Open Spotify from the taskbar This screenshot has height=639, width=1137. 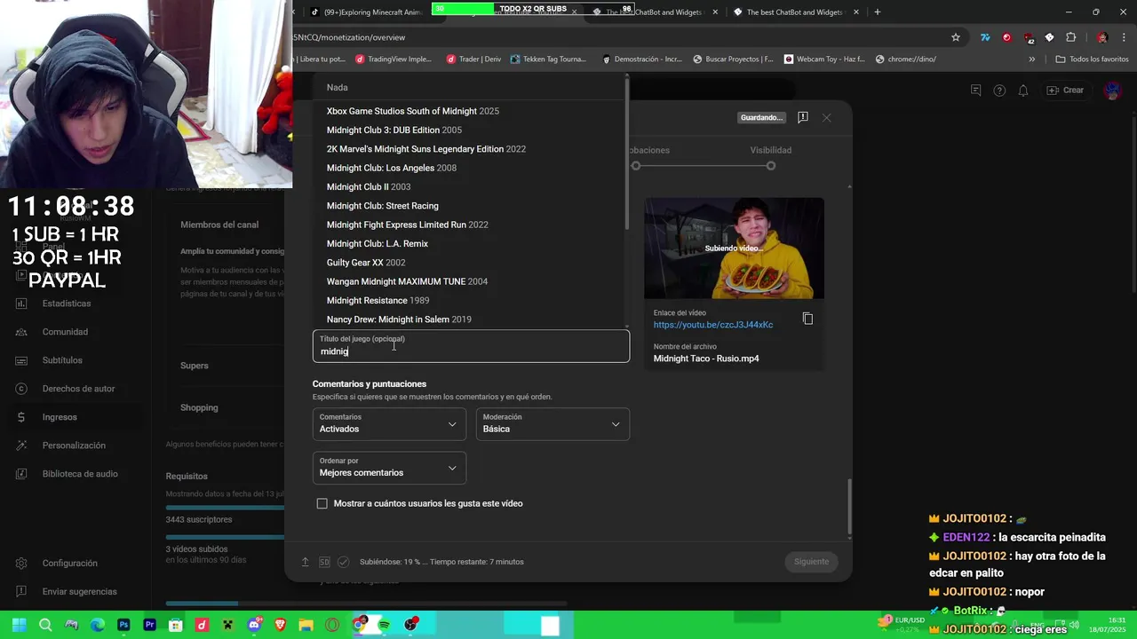[x=385, y=625]
